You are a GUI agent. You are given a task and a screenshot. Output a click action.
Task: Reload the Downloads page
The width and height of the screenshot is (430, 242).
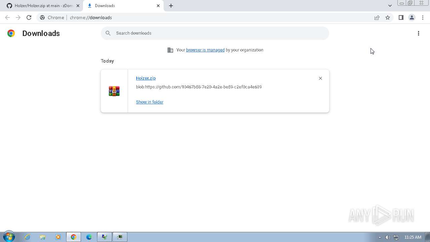tap(29, 17)
